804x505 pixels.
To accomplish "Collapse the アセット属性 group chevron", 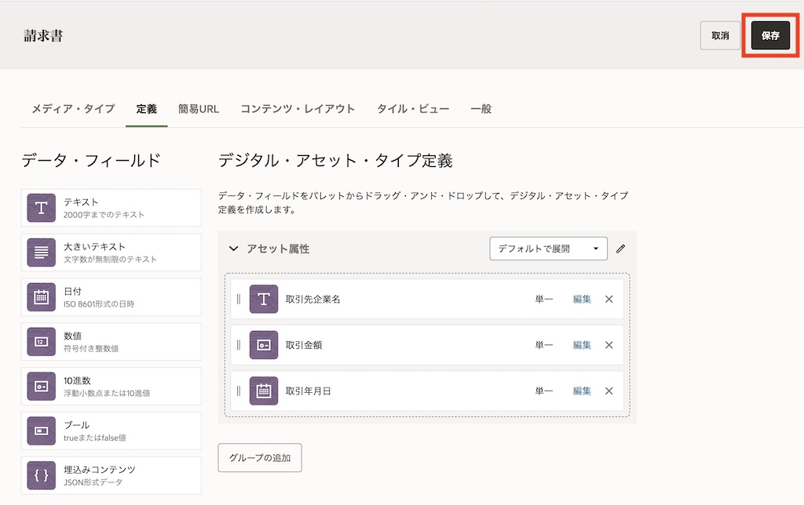I will [x=233, y=249].
